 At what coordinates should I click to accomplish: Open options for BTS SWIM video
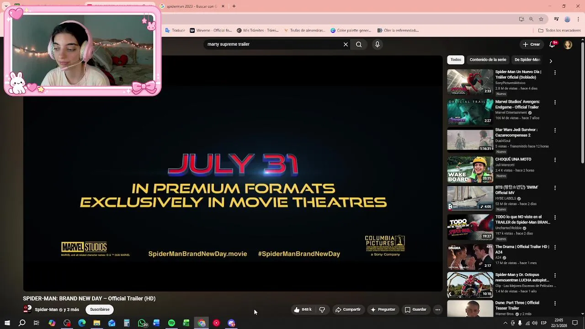coord(555,188)
